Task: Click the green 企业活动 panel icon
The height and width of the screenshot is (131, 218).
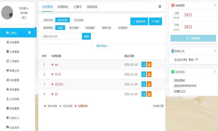Action: 173,72
